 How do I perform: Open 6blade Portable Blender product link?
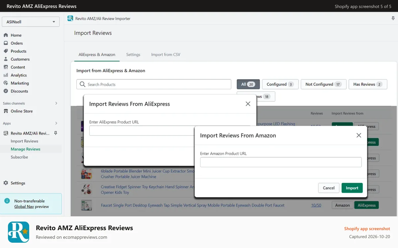tap(148, 174)
